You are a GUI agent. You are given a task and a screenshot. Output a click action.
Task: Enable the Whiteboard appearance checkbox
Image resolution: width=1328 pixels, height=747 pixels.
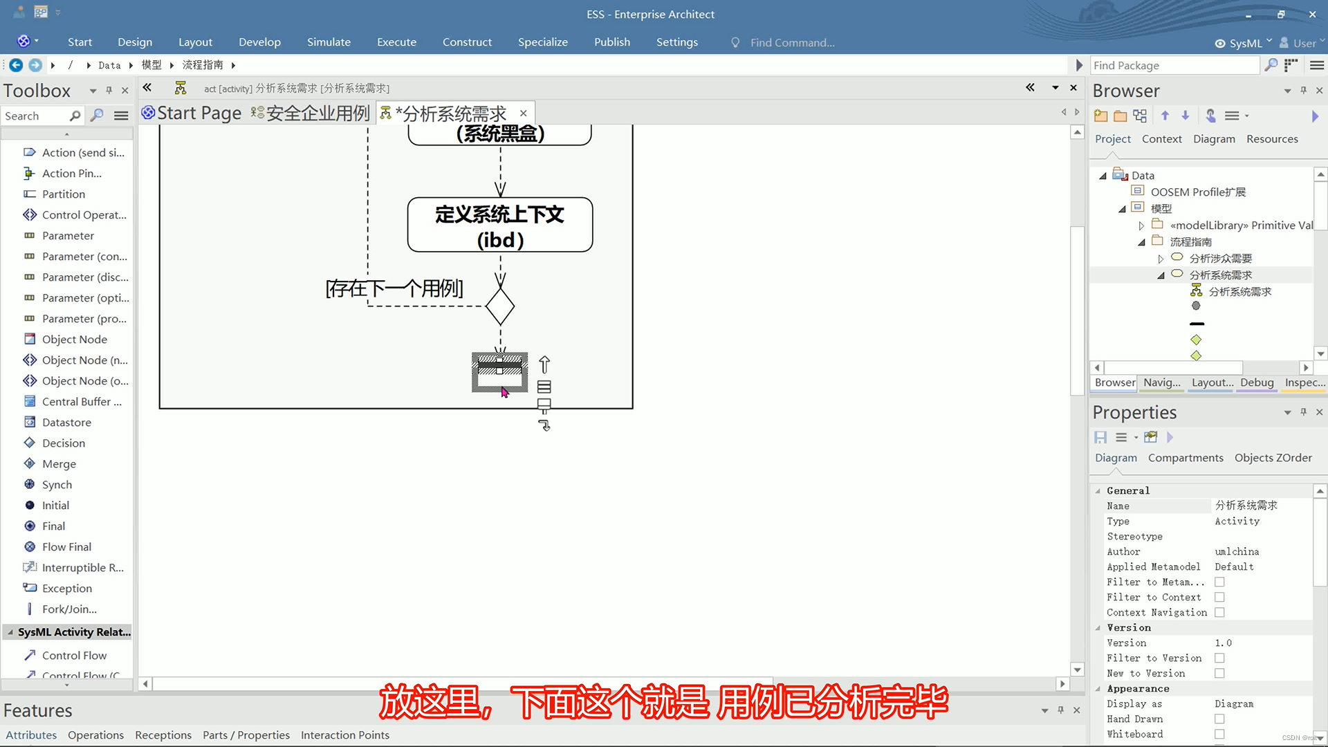[1220, 734]
